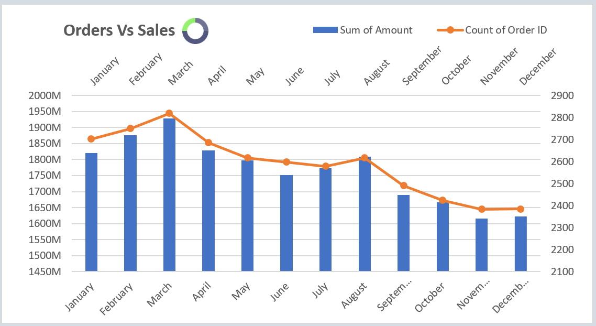This screenshot has width=596, height=326.
Task: Select the October line marker dot
Action: coord(444,200)
